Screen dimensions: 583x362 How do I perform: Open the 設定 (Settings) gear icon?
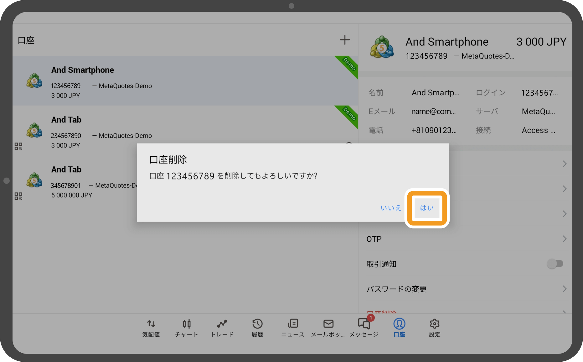434,324
